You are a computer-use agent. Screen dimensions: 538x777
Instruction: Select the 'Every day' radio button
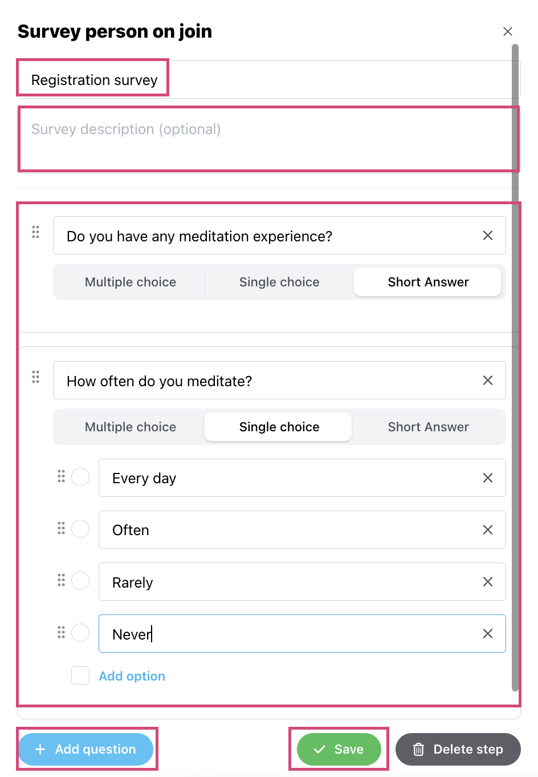point(80,477)
